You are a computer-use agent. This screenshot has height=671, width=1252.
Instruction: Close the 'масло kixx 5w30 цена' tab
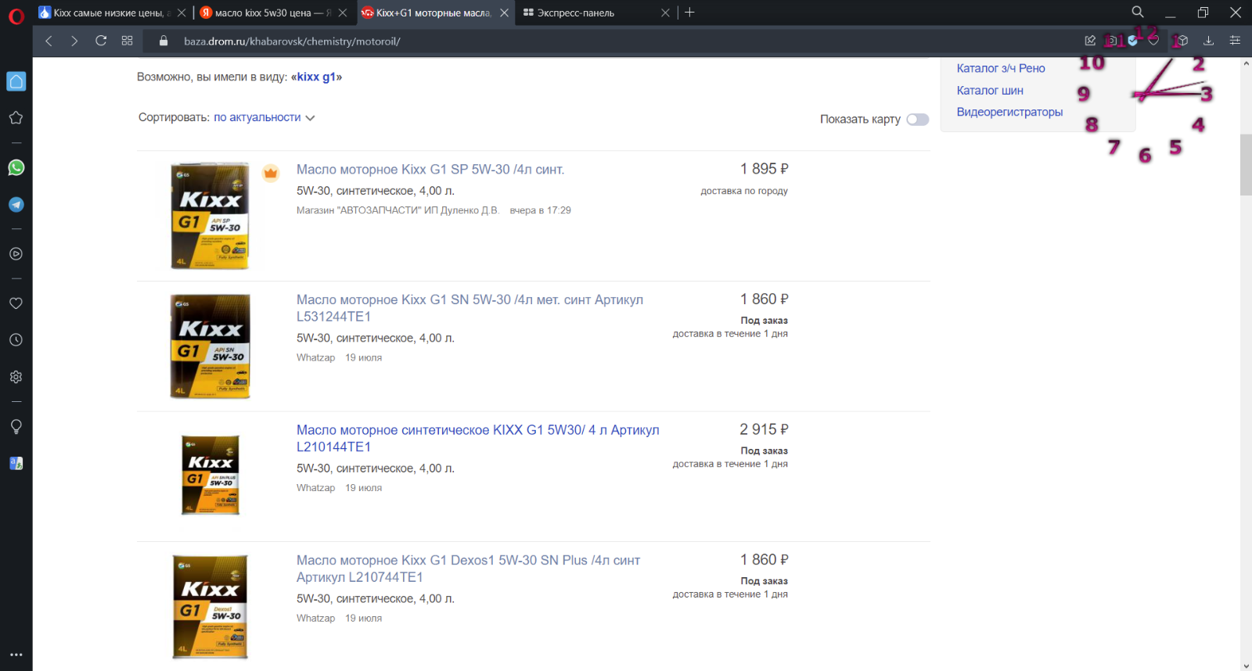pos(343,13)
